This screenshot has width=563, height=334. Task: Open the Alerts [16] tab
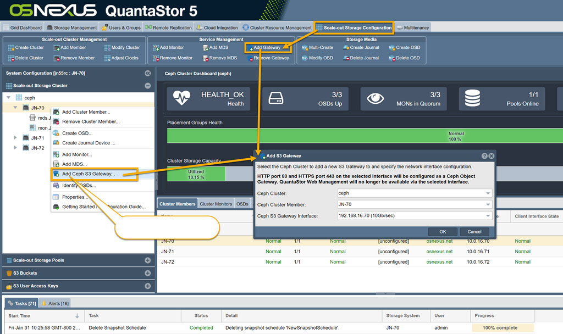coord(54,303)
